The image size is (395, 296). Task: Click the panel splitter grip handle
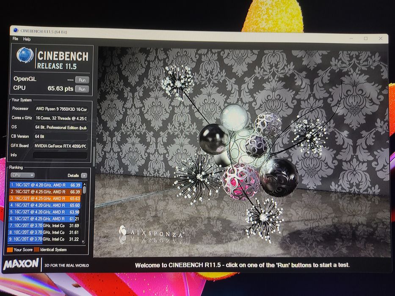(x=94, y=156)
